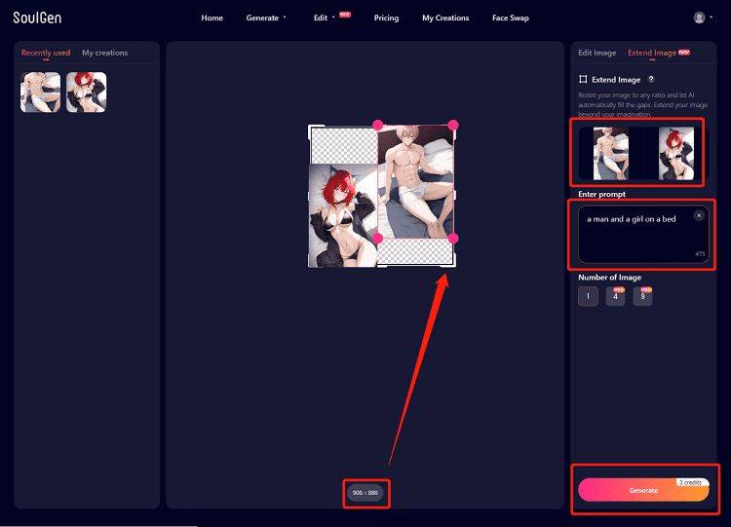Select the red-haired girl image on canvas
Screen dimensions: 731x527
tap(343, 215)
